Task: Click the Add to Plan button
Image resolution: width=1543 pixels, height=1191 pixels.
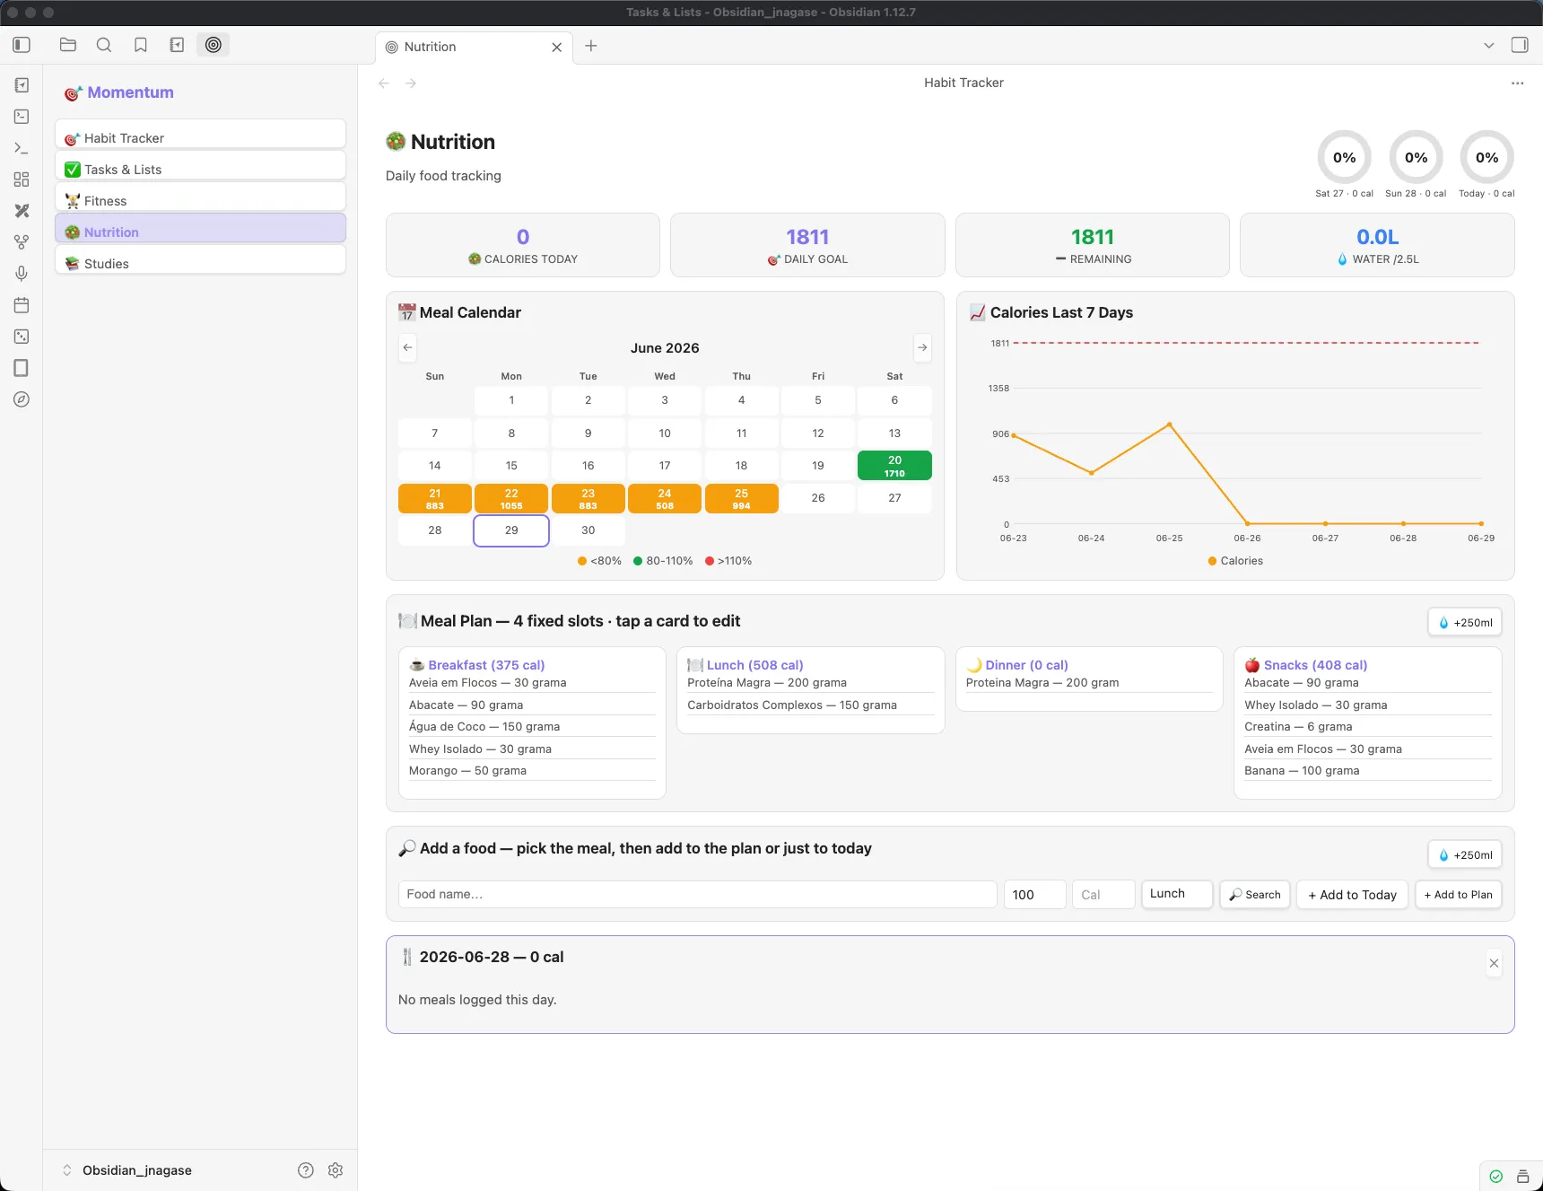Action: [x=1459, y=895]
